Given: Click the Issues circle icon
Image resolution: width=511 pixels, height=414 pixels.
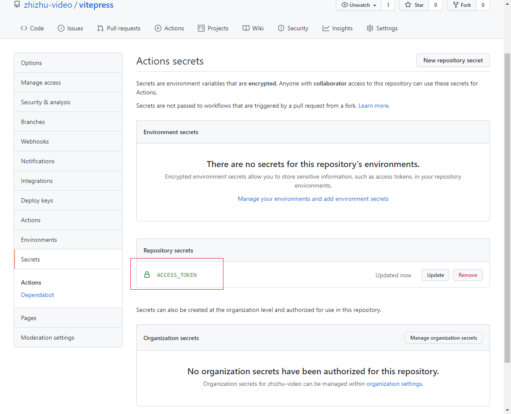Looking at the screenshot, I should [61, 28].
